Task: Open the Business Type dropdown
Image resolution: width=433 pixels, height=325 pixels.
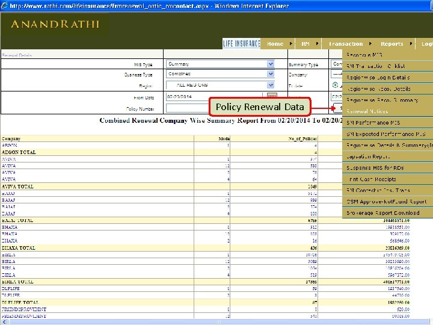Action: click(x=271, y=74)
